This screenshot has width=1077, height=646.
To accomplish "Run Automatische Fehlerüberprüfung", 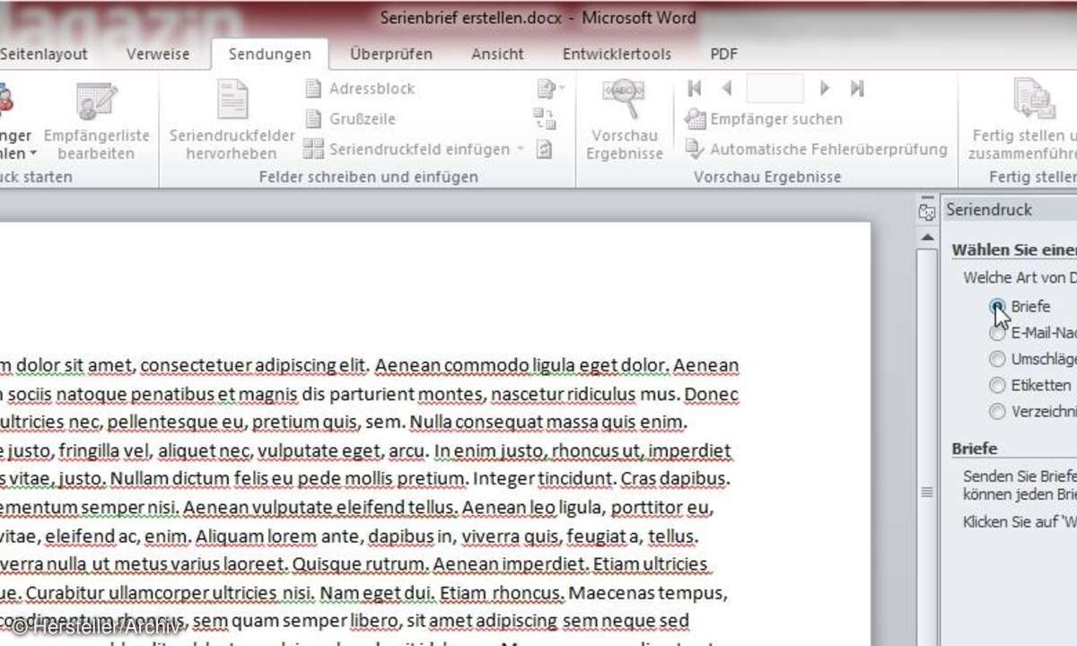I will (816, 149).
